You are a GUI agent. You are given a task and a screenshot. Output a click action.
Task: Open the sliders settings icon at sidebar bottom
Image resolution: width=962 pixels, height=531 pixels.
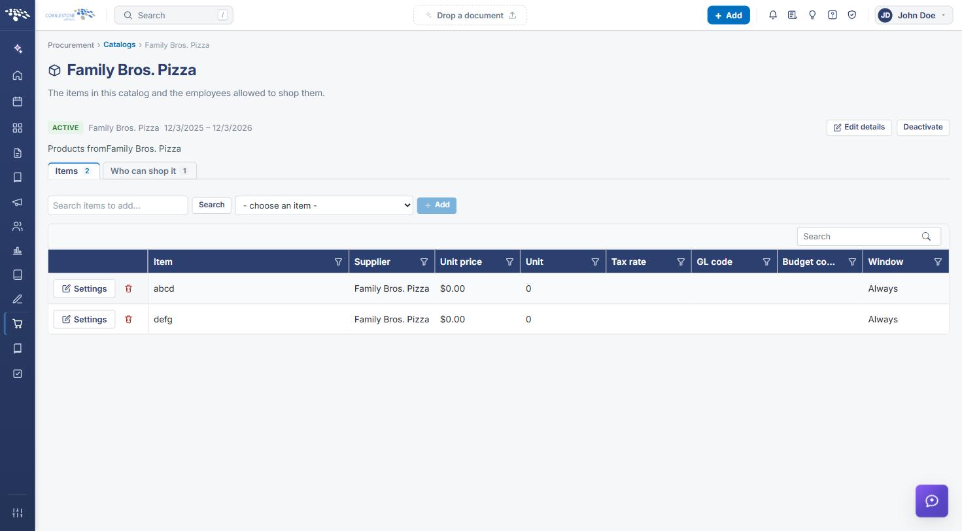click(18, 513)
